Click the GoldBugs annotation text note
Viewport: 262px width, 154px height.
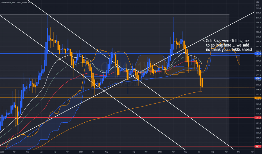[x=227, y=45]
